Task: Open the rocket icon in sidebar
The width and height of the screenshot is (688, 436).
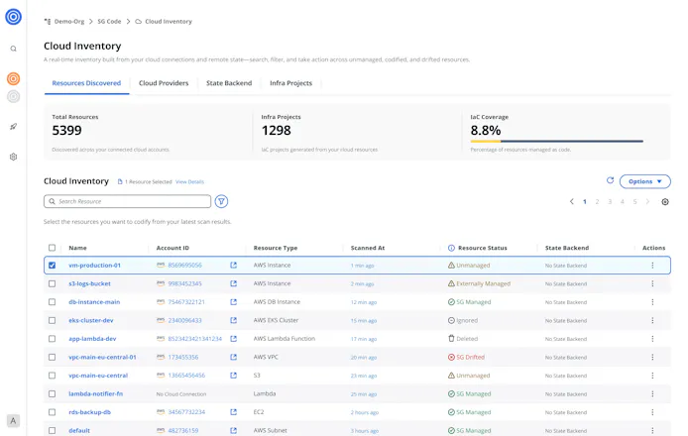Action: click(13, 126)
